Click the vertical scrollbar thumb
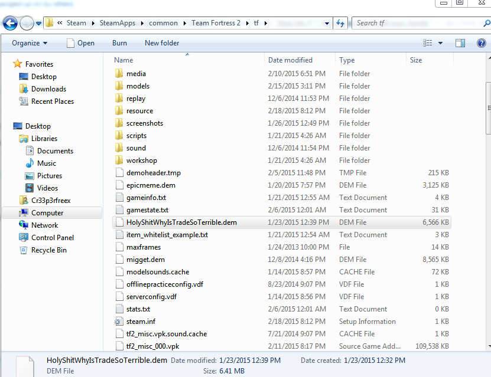 point(489,108)
